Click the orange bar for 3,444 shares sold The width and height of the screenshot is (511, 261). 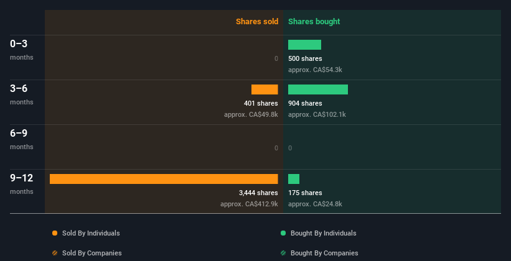[x=164, y=179]
